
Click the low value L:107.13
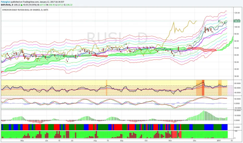(x=59, y=5)
